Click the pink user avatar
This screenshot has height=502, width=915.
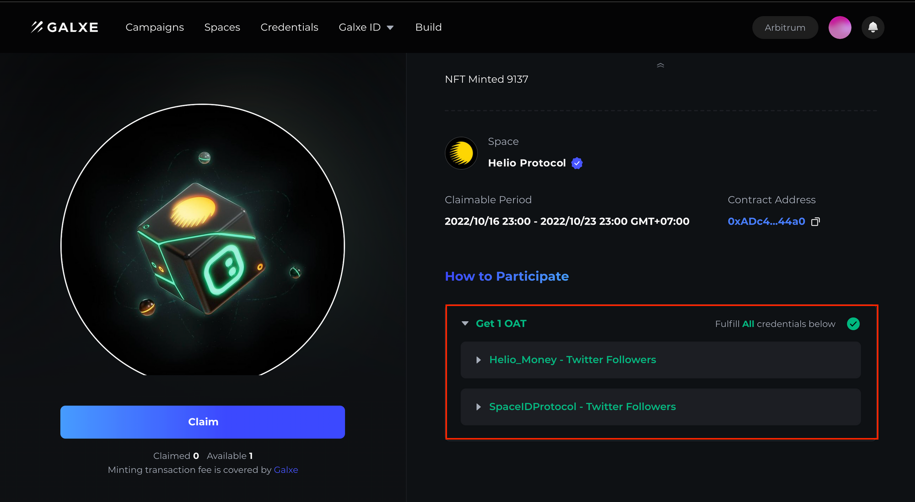coord(840,27)
